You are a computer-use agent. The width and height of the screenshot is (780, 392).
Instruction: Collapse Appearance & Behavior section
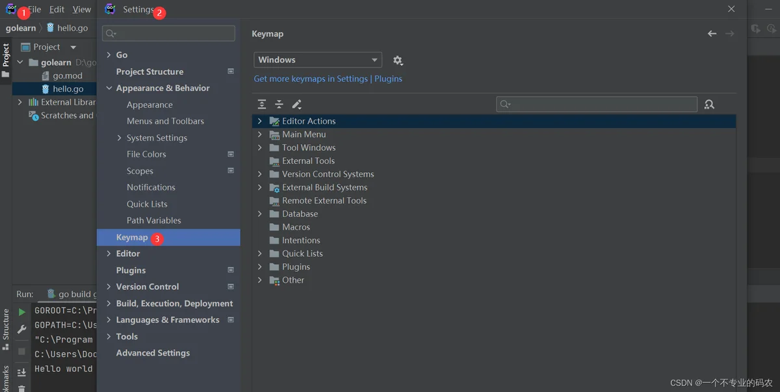109,88
